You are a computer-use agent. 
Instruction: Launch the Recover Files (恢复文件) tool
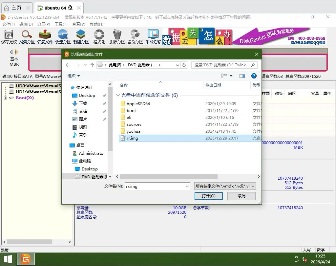45,36
